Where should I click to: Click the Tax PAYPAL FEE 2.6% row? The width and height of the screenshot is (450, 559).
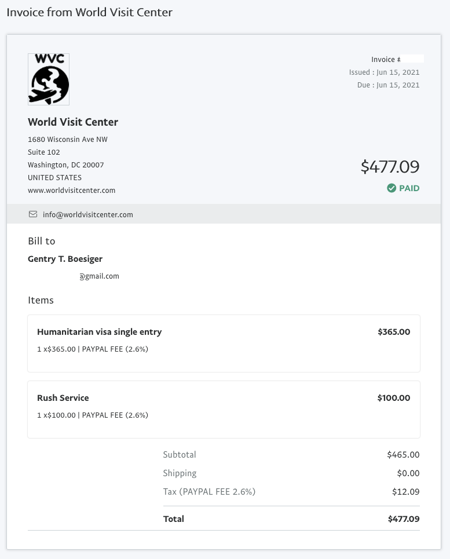point(291,492)
